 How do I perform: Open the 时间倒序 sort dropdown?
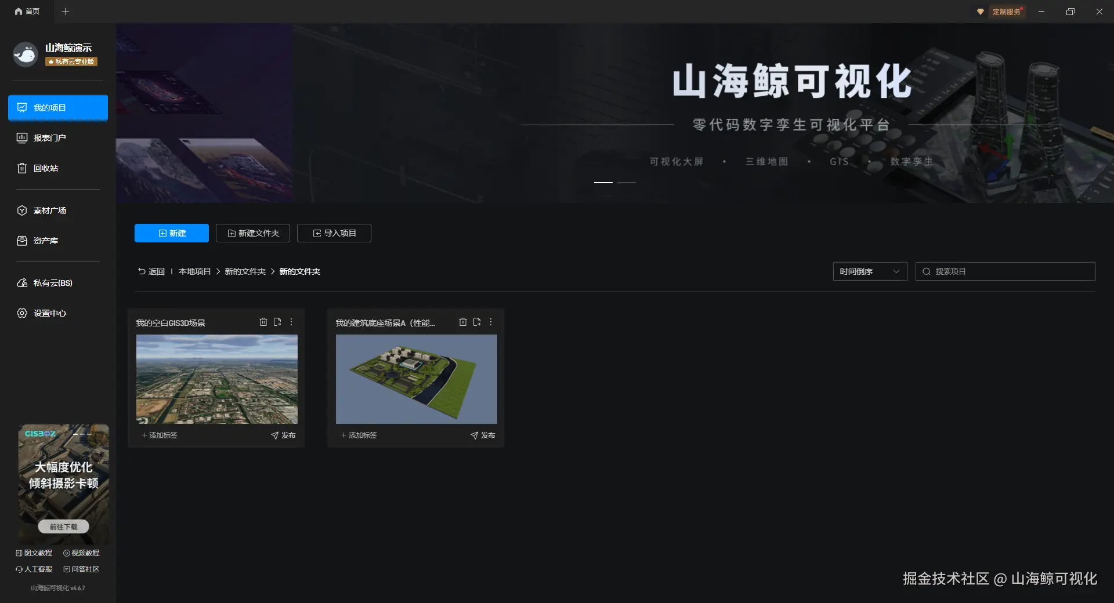pyautogui.click(x=870, y=271)
